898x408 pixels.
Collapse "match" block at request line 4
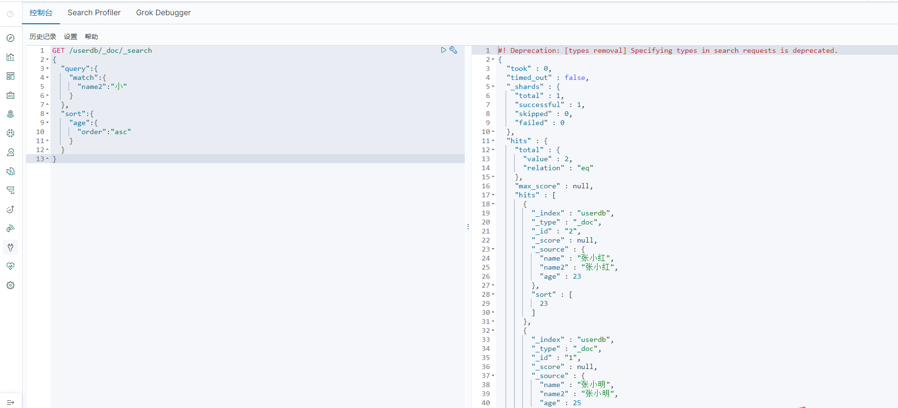coord(48,78)
